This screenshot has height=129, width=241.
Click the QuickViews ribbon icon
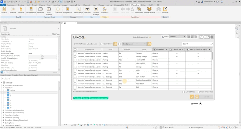(58, 10)
